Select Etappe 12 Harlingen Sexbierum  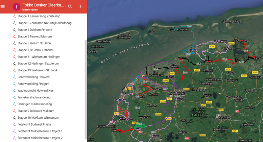[38, 63]
